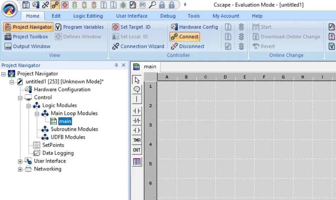Pick the output coil tool

click(x=137, y=130)
